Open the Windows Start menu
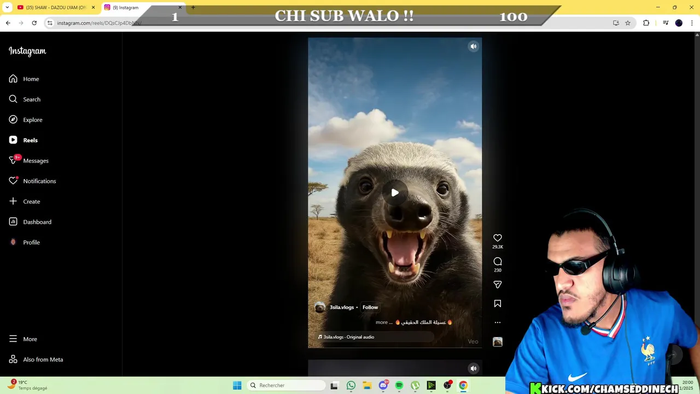 click(237, 385)
